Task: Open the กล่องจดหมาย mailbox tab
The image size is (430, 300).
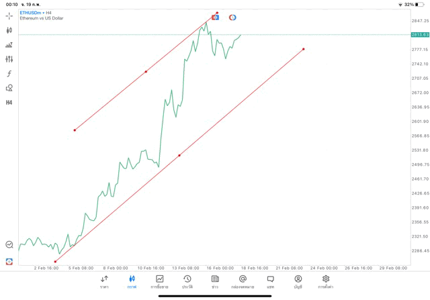Action: pyautogui.click(x=243, y=281)
